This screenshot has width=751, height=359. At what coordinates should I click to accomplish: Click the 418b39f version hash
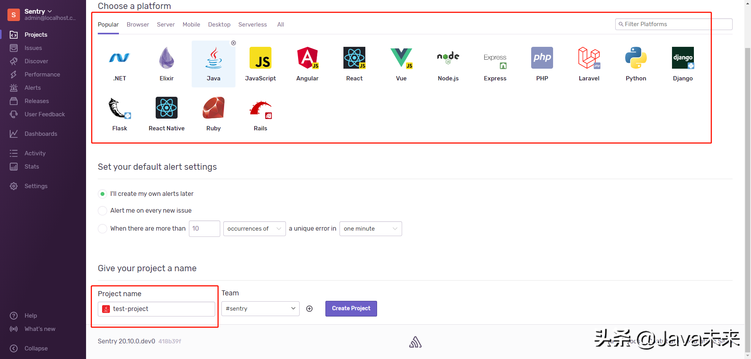pyautogui.click(x=170, y=341)
